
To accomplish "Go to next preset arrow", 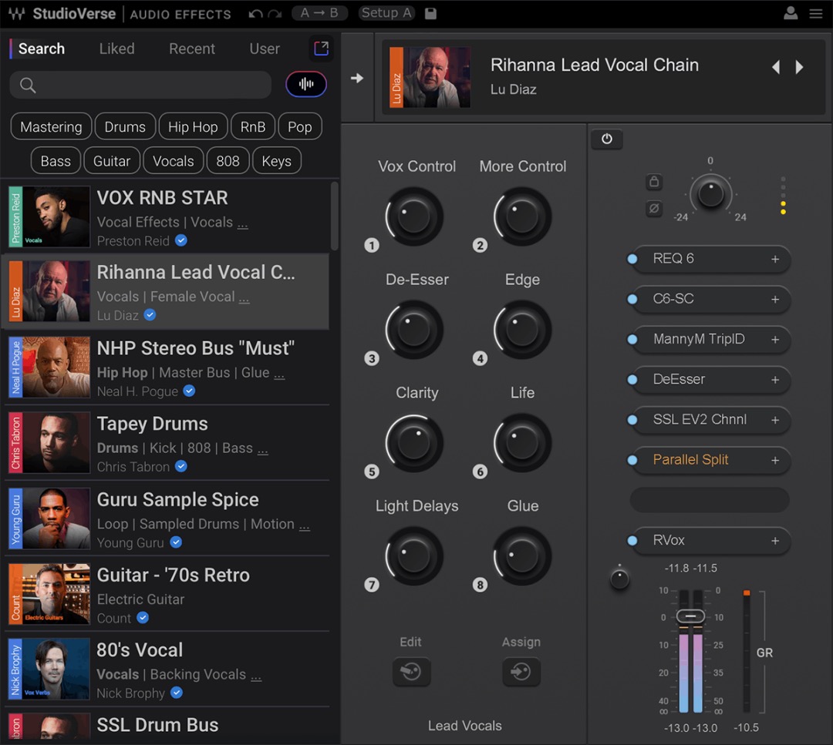I will [x=799, y=67].
